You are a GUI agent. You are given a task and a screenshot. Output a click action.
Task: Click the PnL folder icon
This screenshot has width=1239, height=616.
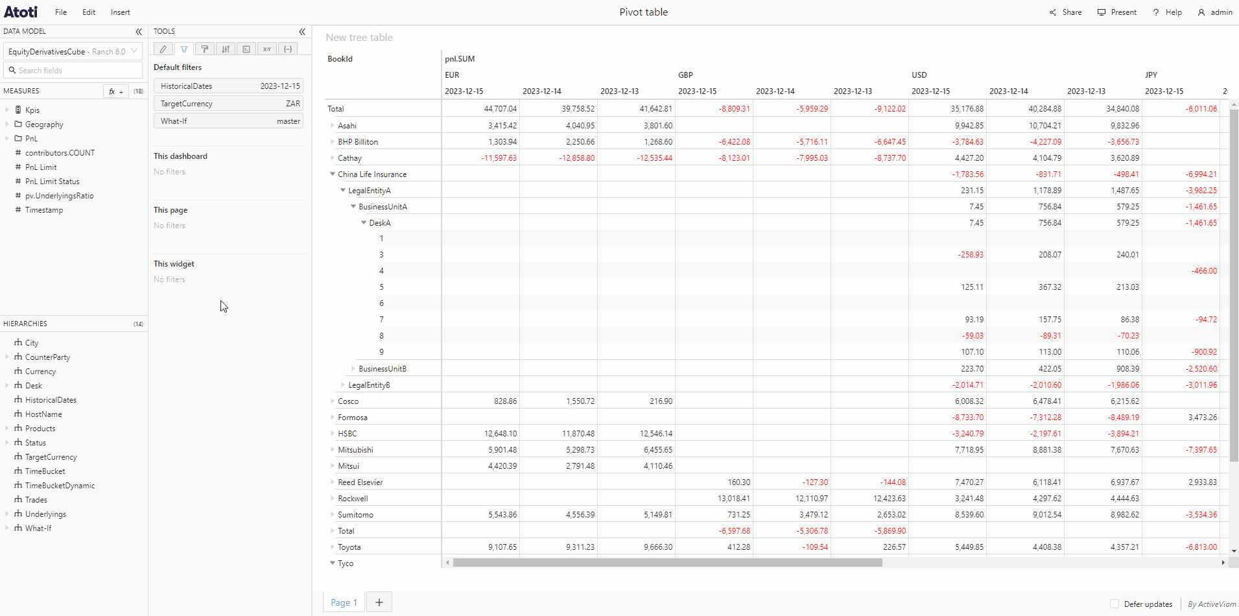[x=18, y=139]
